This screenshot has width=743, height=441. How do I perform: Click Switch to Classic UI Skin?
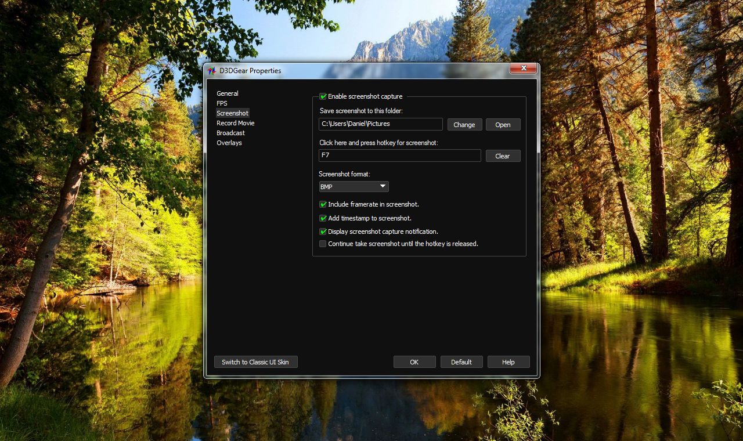tap(255, 362)
